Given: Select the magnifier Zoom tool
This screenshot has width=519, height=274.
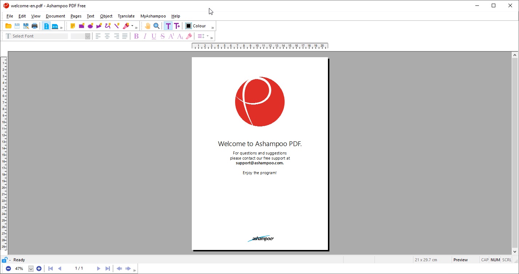Looking at the screenshot, I should click(157, 26).
